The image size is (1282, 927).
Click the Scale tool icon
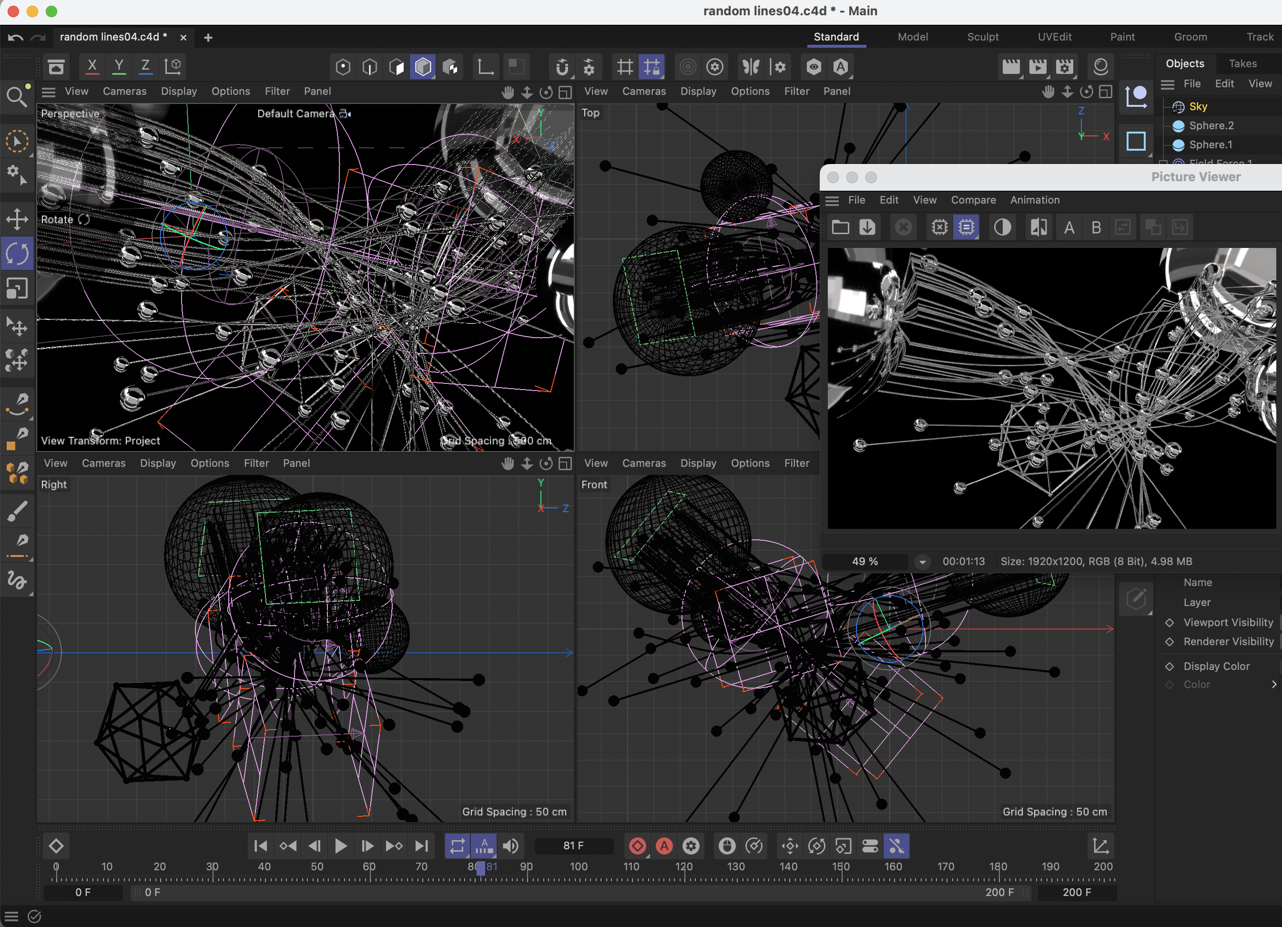pos(18,291)
